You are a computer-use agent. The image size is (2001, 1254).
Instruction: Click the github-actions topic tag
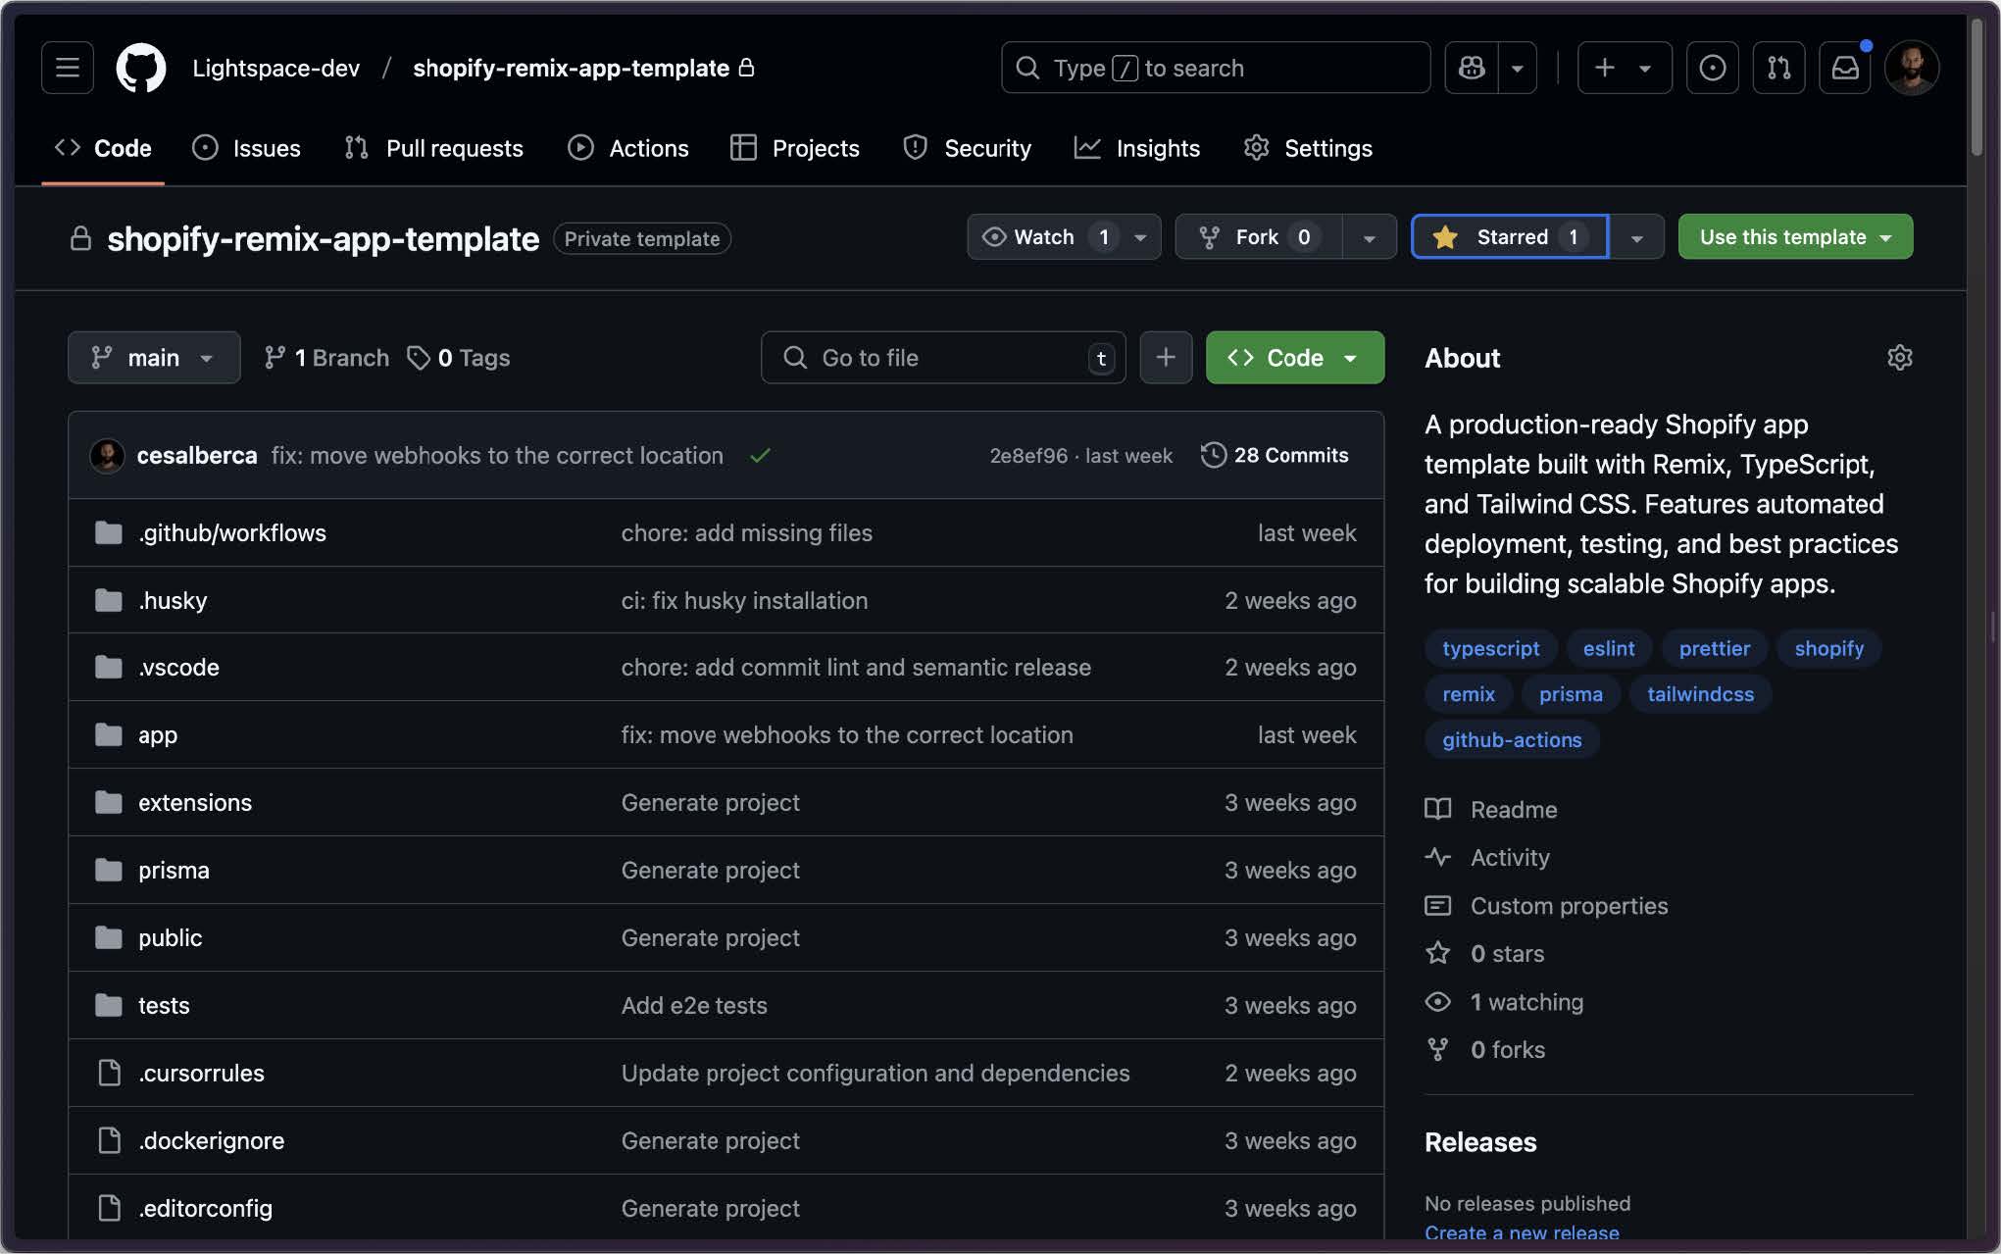[x=1512, y=740]
